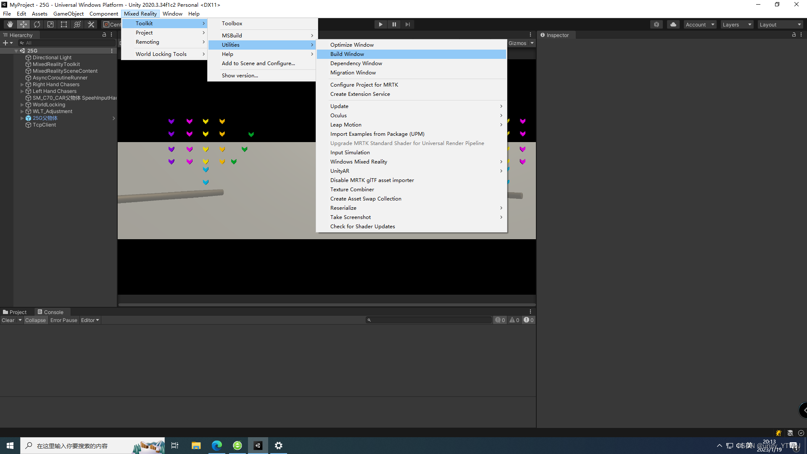Toggle info message count filter in Console
Screen dimensions: 807x454
point(500,320)
